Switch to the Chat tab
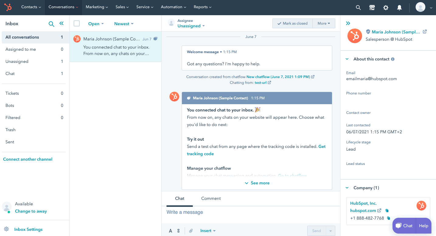Screen dimensions: 436x236 point(180,199)
